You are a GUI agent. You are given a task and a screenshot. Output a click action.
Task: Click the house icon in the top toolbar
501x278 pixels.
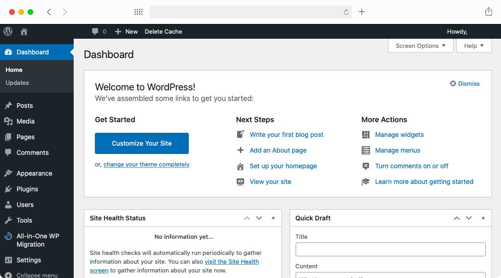click(x=23, y=31)
